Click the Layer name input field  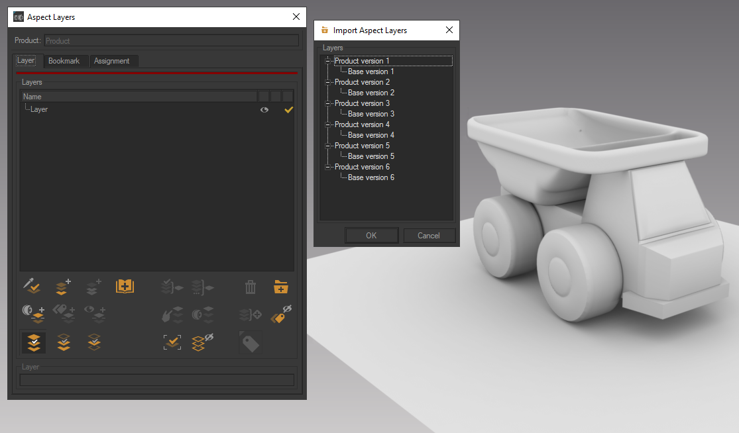coord(157,379)
